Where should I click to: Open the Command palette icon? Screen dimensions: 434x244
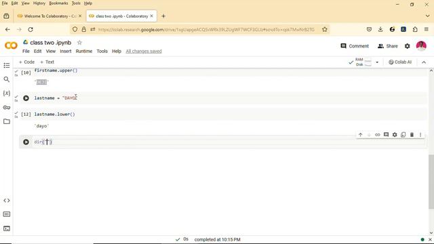[7, 214]
